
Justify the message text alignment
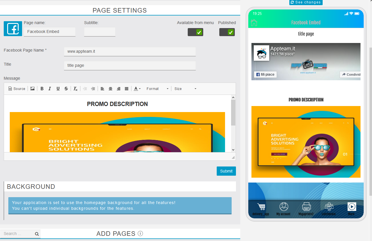(127, 89)
